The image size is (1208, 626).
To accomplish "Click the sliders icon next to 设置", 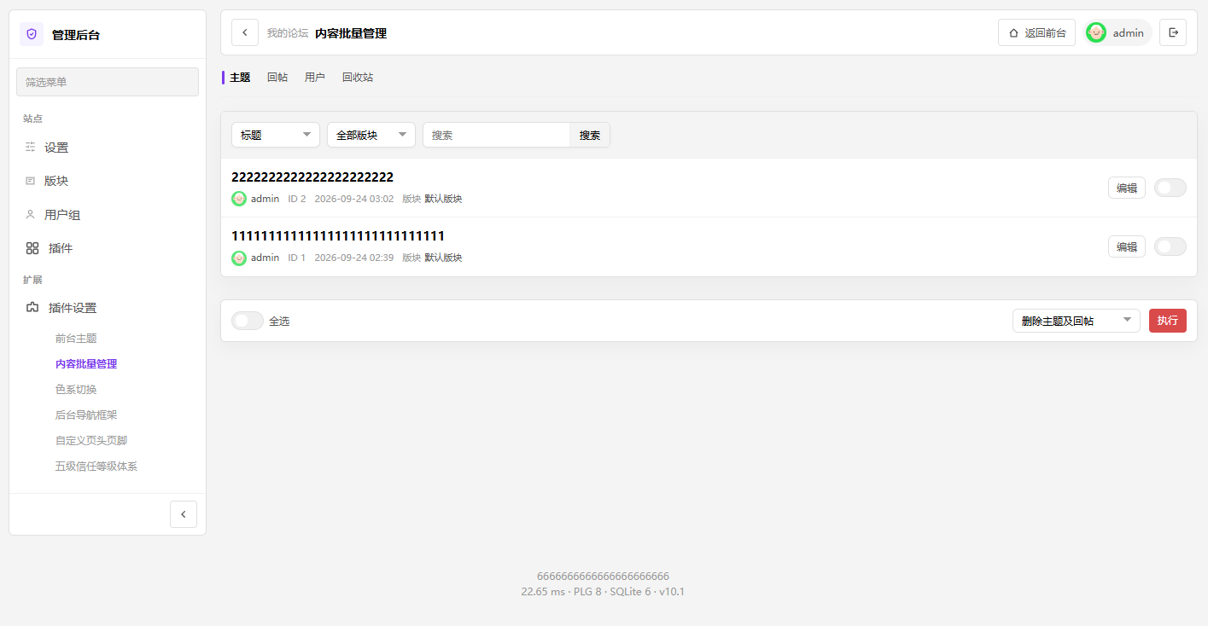I will point(31,148).
